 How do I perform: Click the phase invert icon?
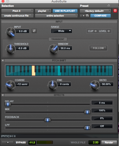click(34, 31)
